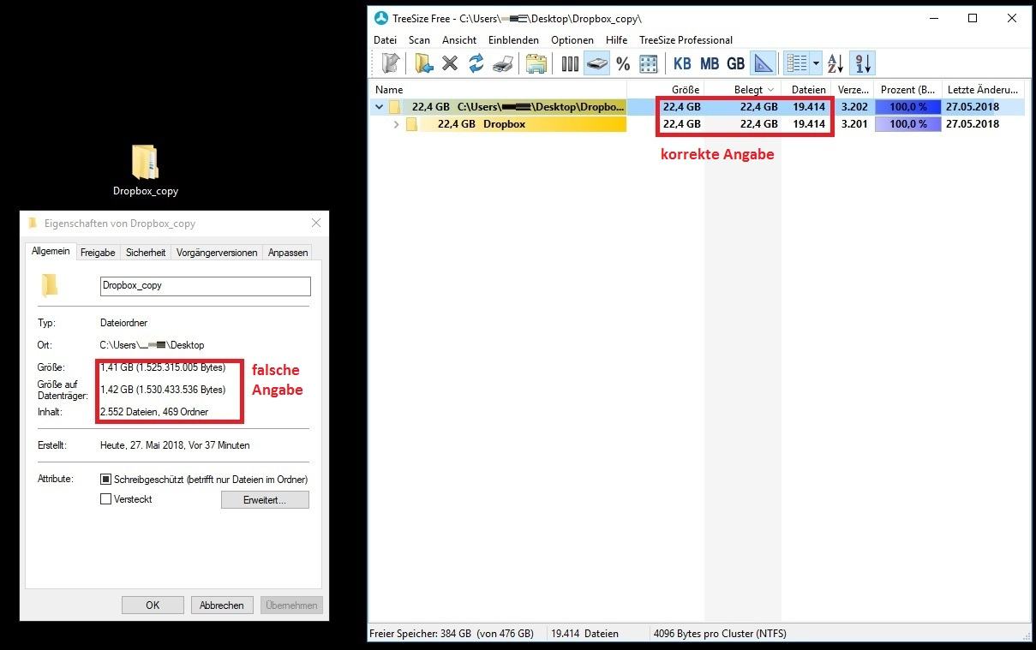
Task: Click the Verze... column header
Action: click(852, 89)
